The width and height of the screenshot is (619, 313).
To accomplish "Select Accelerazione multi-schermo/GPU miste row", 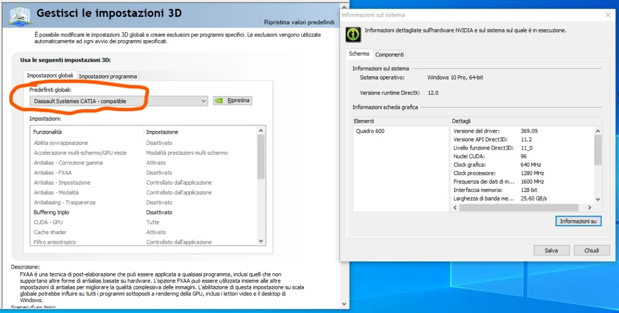I will click(x=143, y=153).
